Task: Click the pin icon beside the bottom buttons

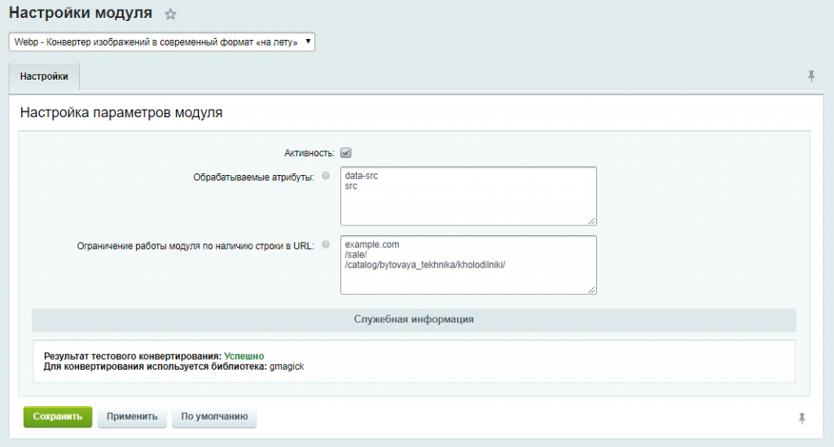Action: tap(802, 419)
